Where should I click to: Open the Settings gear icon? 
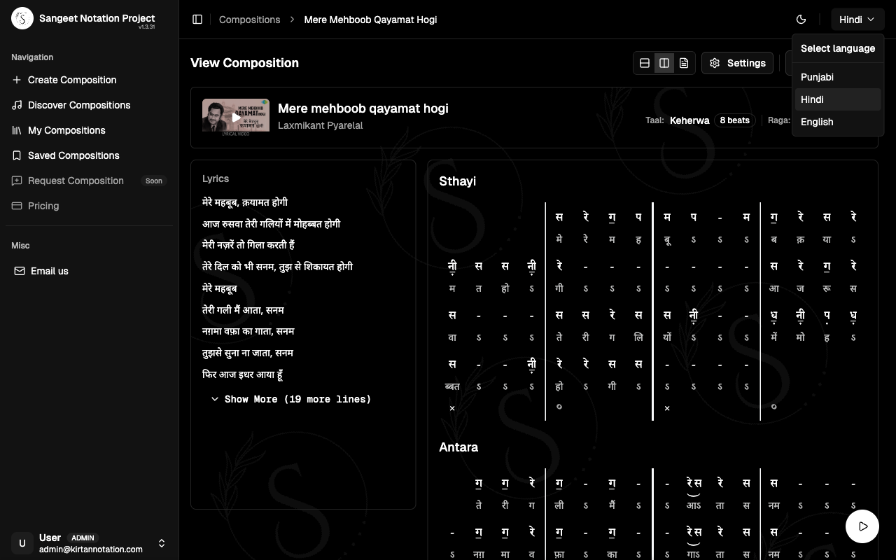click(x=715, y=63)
